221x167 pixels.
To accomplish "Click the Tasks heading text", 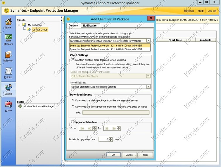I will [x=20, y=102].
